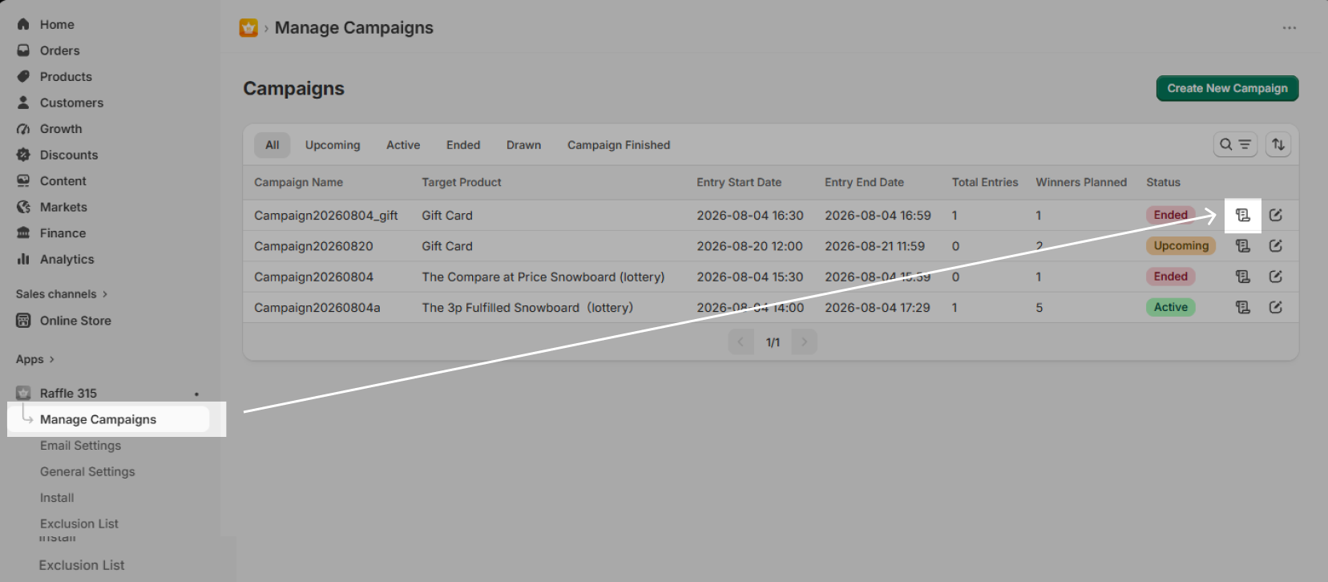The width and height of the screenshot is (1328, 582).
Task: Edit Campaign20260804 Compare at Price row
Action: coord(1276,277)
